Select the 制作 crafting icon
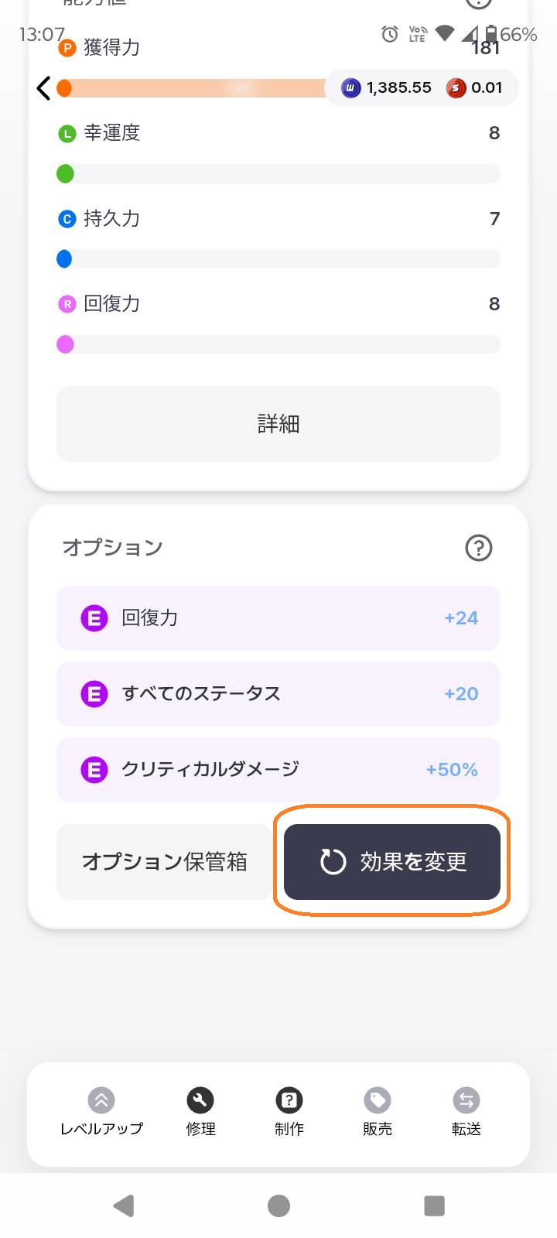 289,1100
